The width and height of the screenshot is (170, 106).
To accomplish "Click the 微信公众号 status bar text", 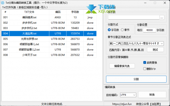I will click(148, 104).
